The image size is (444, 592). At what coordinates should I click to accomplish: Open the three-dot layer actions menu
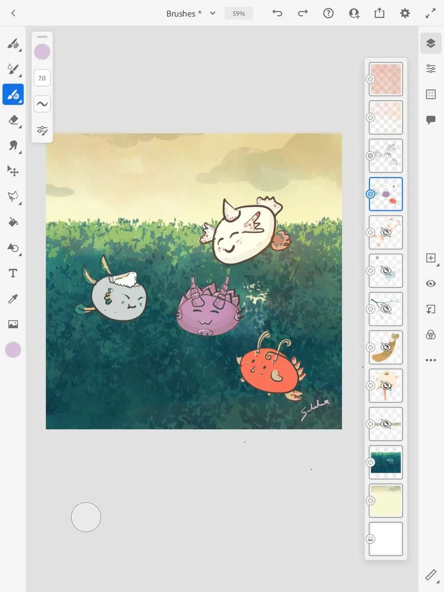pyautogui.click(x=431, y=360)
